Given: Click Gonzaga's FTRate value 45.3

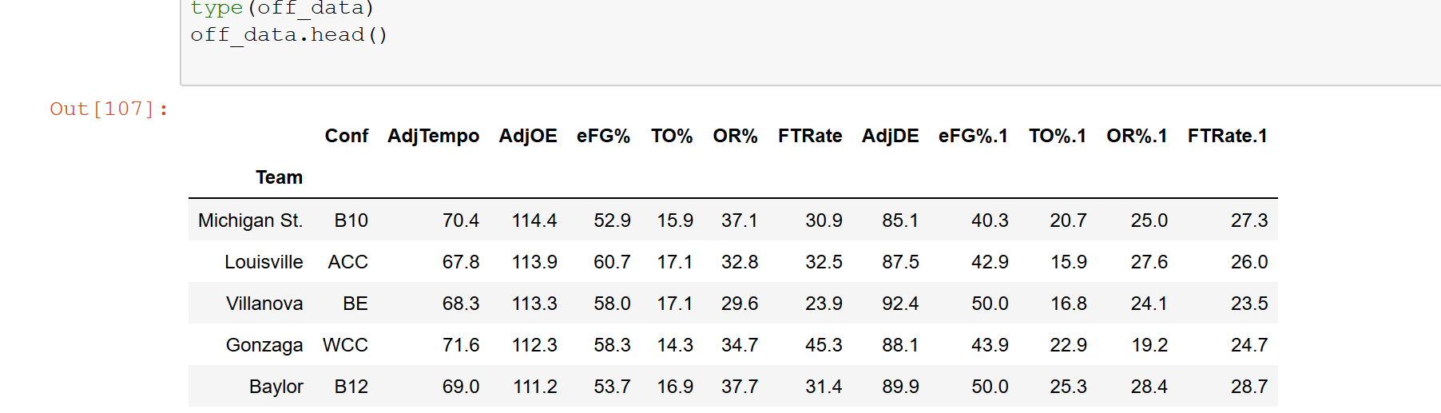Looking at the screenshot, I should [824, 345].
